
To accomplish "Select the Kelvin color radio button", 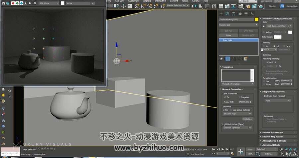I will pos(264,32).
